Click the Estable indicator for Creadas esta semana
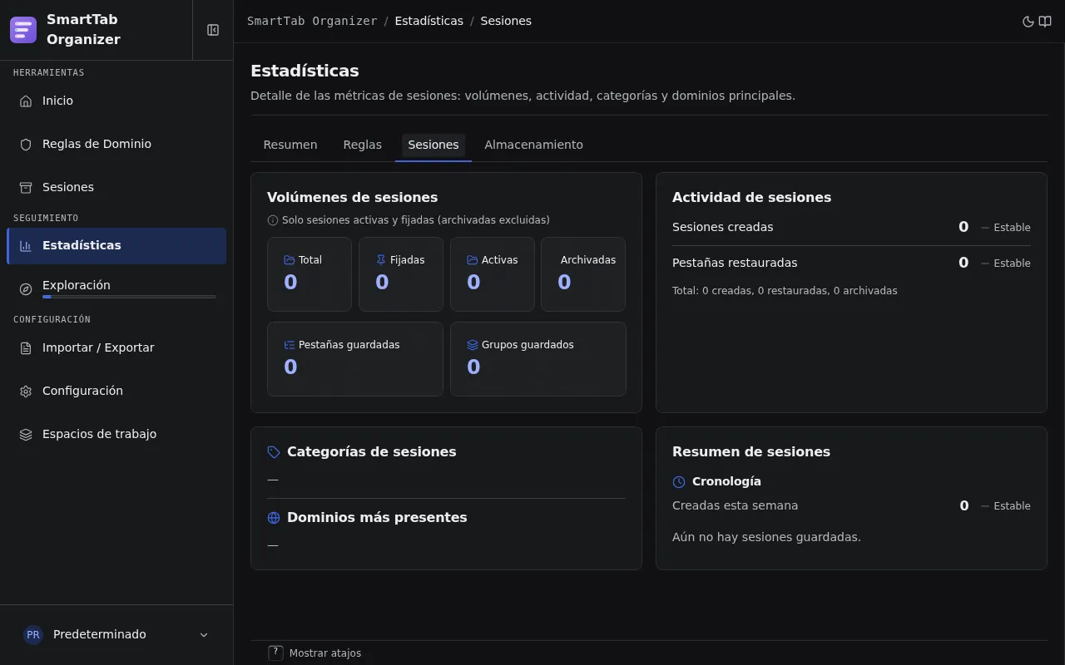The width and height of the screenshot is (1065, 665). pos(1006,506)
